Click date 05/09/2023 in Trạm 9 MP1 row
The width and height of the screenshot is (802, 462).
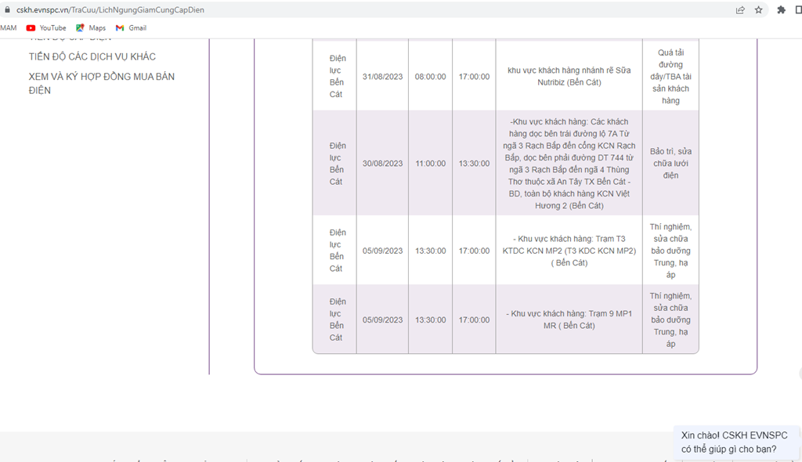coord(382,319)
